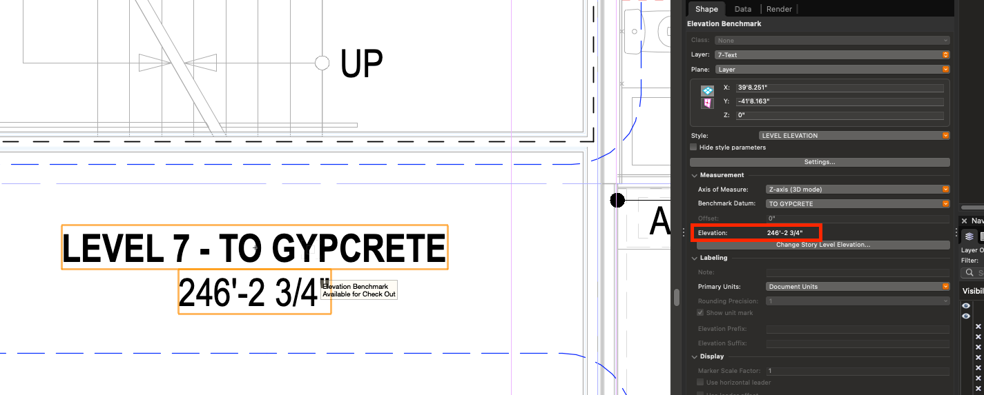Click the black circle marker on drawing
The image size is (984, 395).
[x=617, y=201]
